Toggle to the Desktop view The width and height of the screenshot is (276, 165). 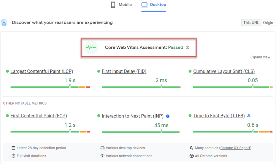click(x=153, y=5)
